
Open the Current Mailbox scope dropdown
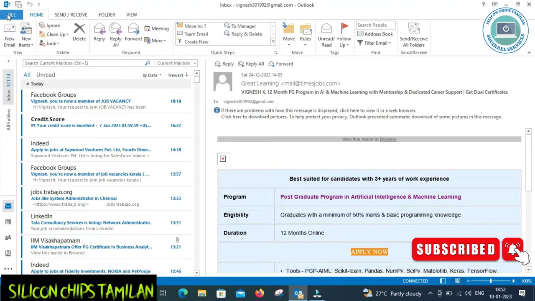coord(176,63)
